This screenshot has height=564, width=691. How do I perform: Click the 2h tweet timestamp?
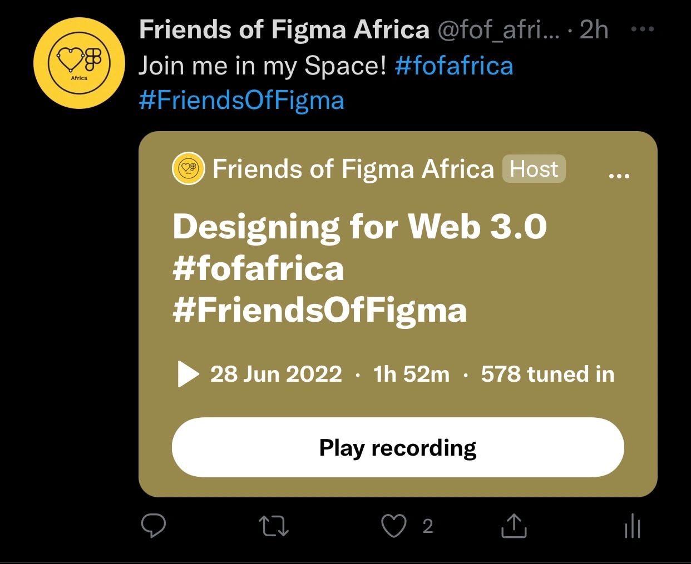(x=594, y=29)
